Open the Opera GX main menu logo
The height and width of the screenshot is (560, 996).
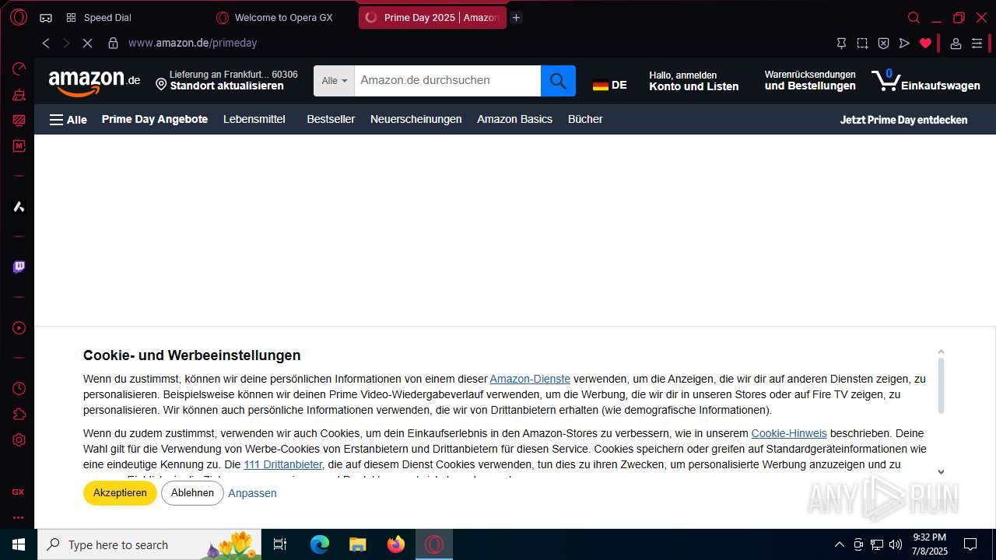click(19, 17)
